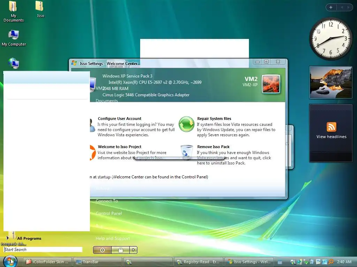Click the analog clock gadget

pos(331,39)
